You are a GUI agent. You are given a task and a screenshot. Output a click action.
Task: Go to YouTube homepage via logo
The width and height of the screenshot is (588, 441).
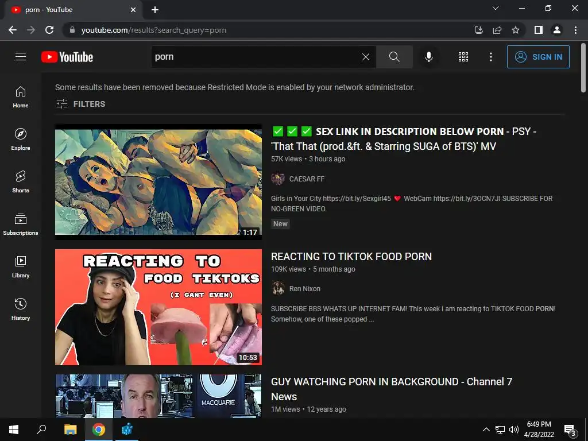coord(67,57)
